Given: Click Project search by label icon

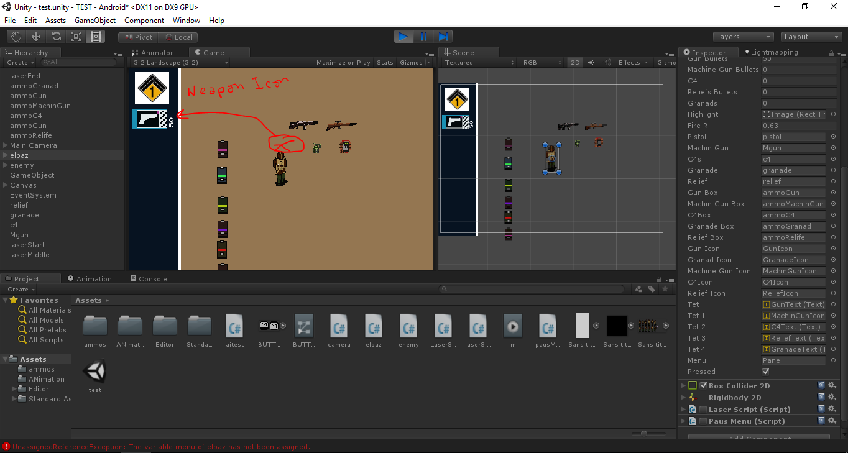Looking at the screenshot, I should click(652, 289).
